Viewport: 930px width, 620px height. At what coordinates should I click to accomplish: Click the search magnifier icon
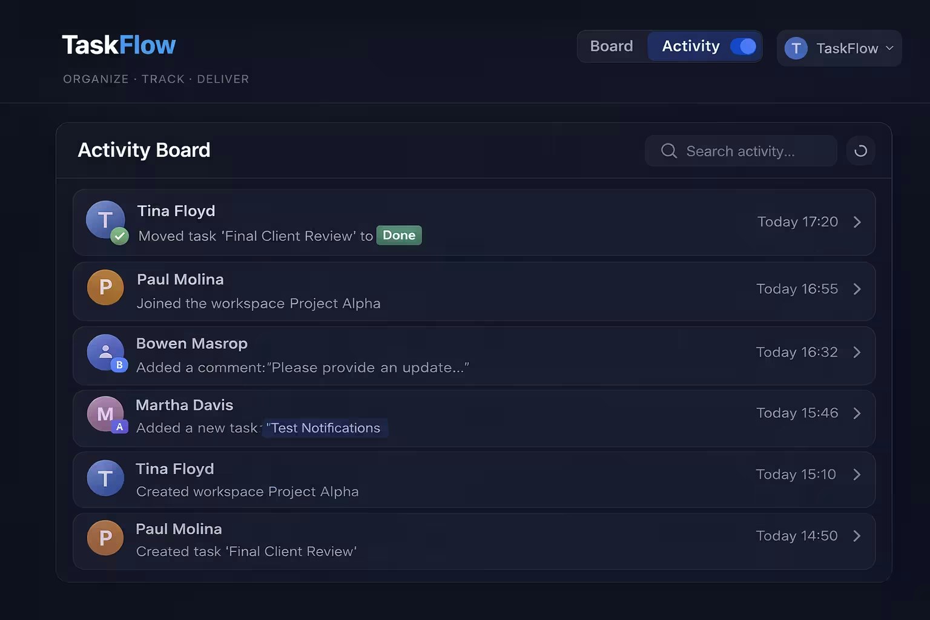point(668,151)
